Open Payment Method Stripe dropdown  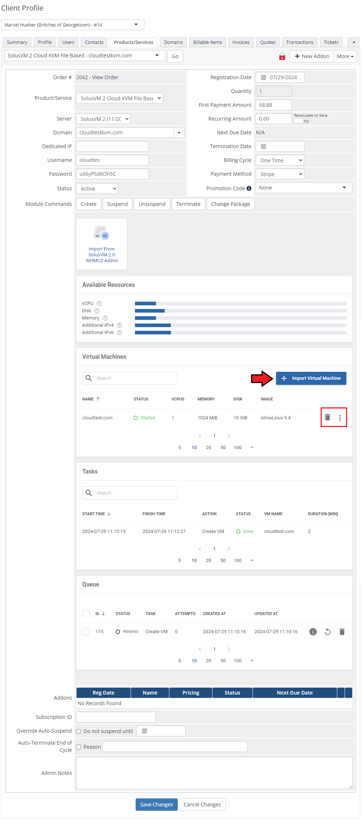coord(280,174)
